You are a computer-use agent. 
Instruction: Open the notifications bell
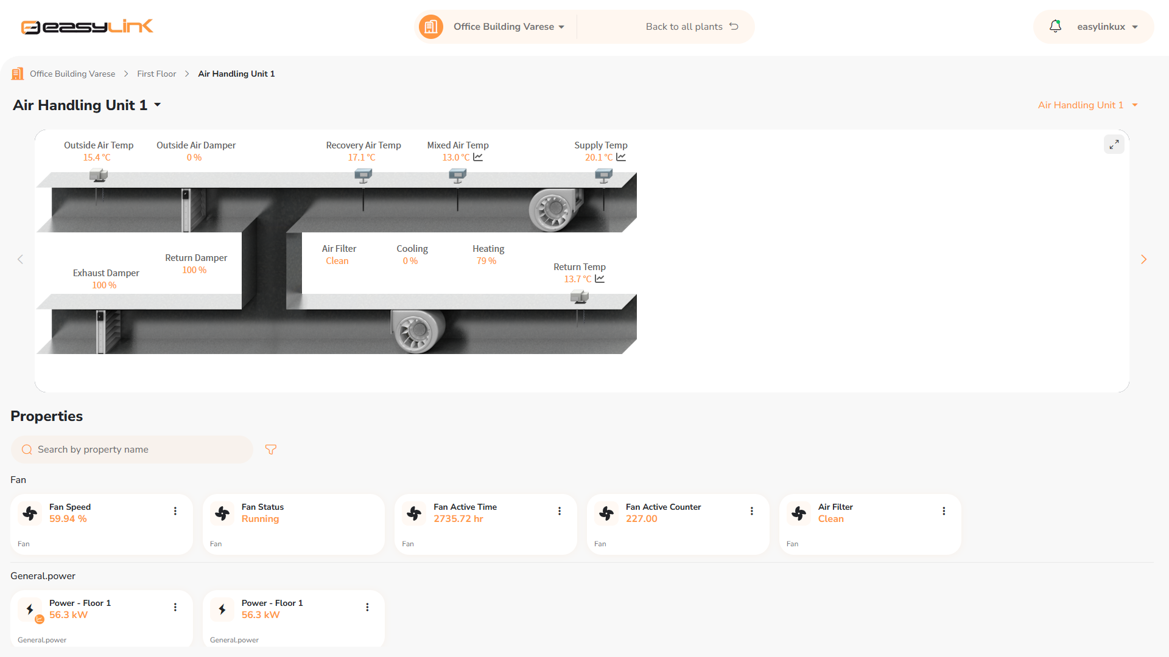point(1055,26)
